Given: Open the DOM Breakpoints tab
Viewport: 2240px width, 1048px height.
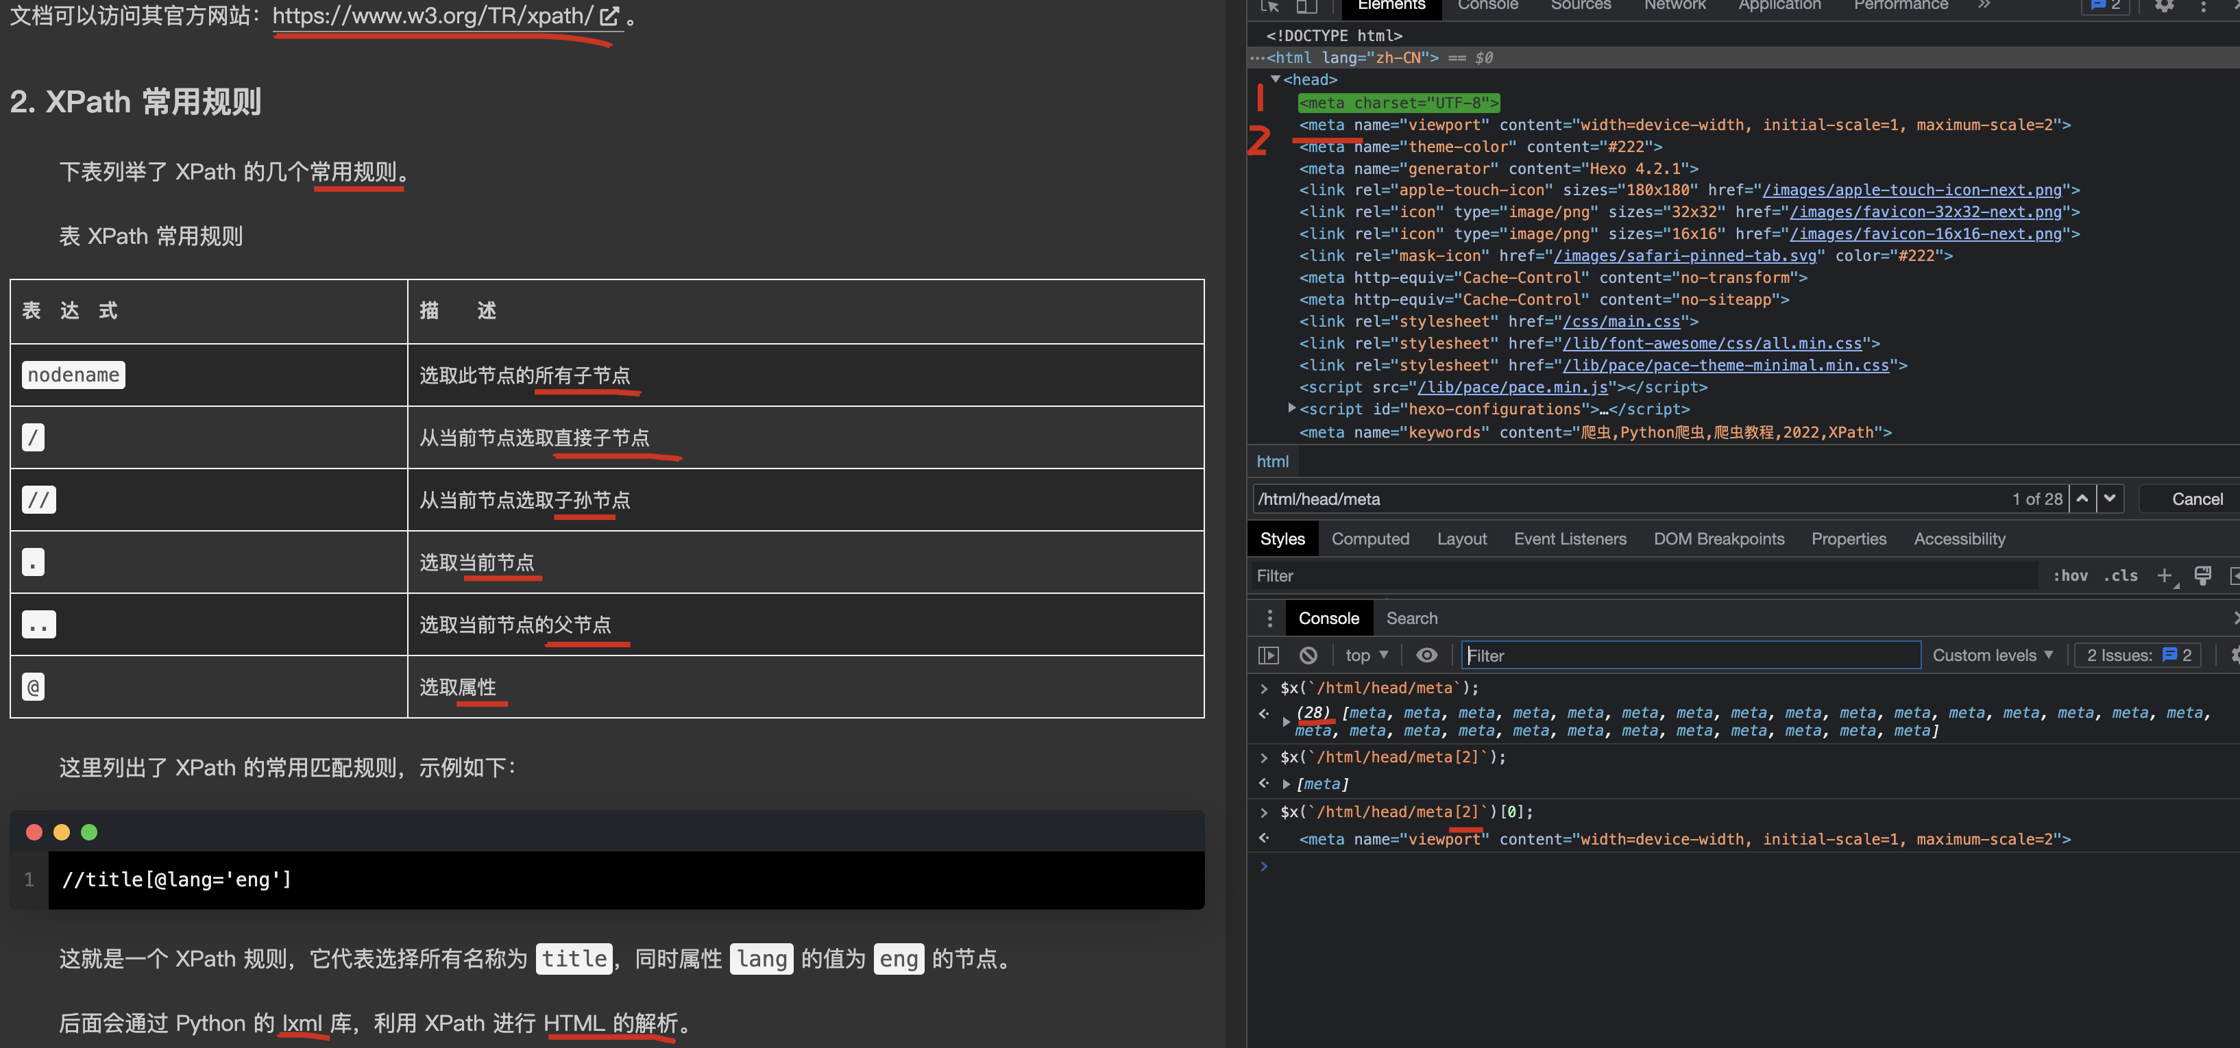Looking at the screenshot, I should click(1718, 539).
